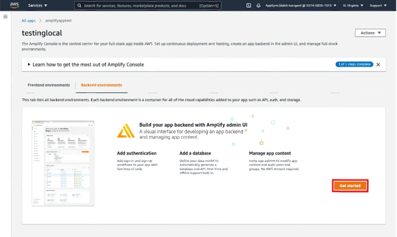397x237 pixels.
Task: Click the orange Amplify logo icon
Action: 126,131
